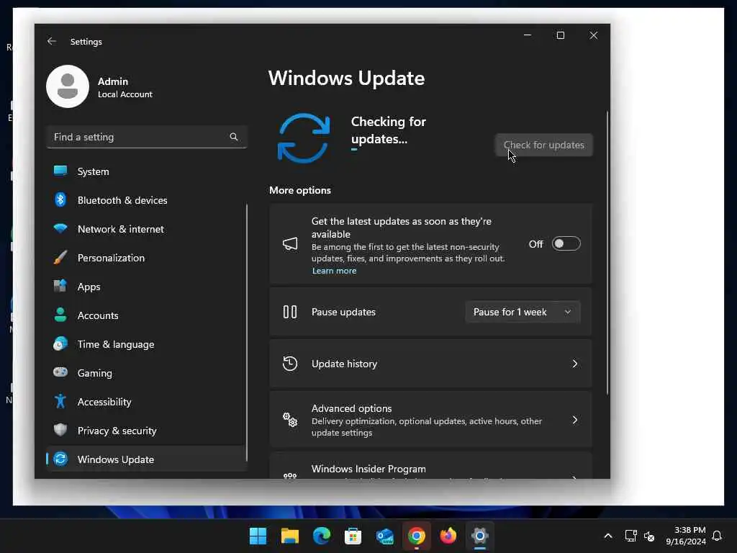Click the Time & language clock icon
This screenshot has width=737, height=553.
(60, 343)
